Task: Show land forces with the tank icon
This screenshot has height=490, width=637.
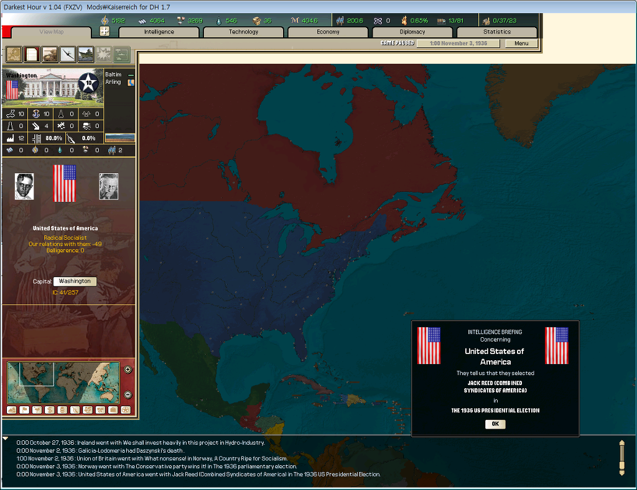Action: pos(50,54)
